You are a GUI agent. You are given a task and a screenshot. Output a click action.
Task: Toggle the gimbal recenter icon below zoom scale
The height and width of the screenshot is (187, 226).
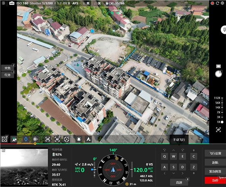point(218,130)
